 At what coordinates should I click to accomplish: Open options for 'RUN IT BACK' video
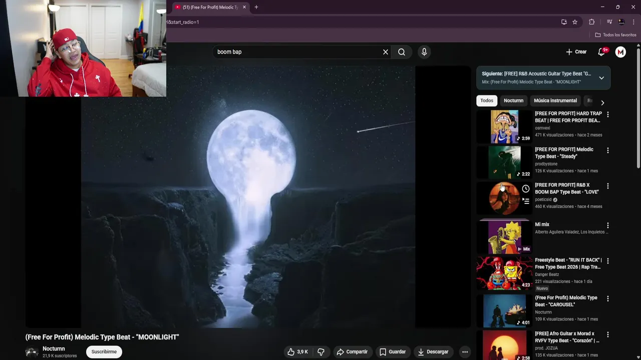click(608, 261)
